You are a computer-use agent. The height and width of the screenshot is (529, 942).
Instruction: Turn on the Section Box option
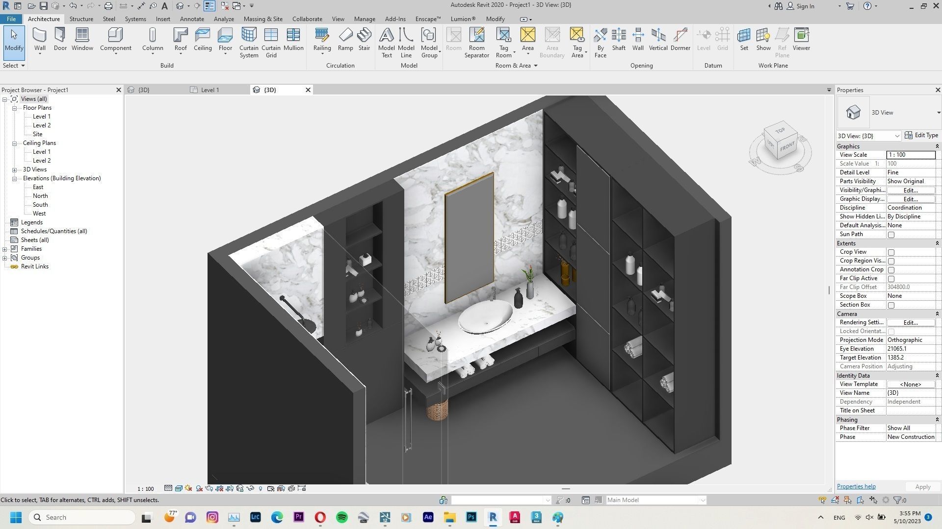click(891, 305)
